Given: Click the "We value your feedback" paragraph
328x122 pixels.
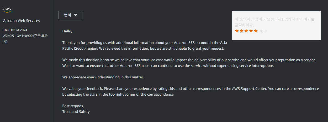Looking at the screenshot, I should coord(191,91).
